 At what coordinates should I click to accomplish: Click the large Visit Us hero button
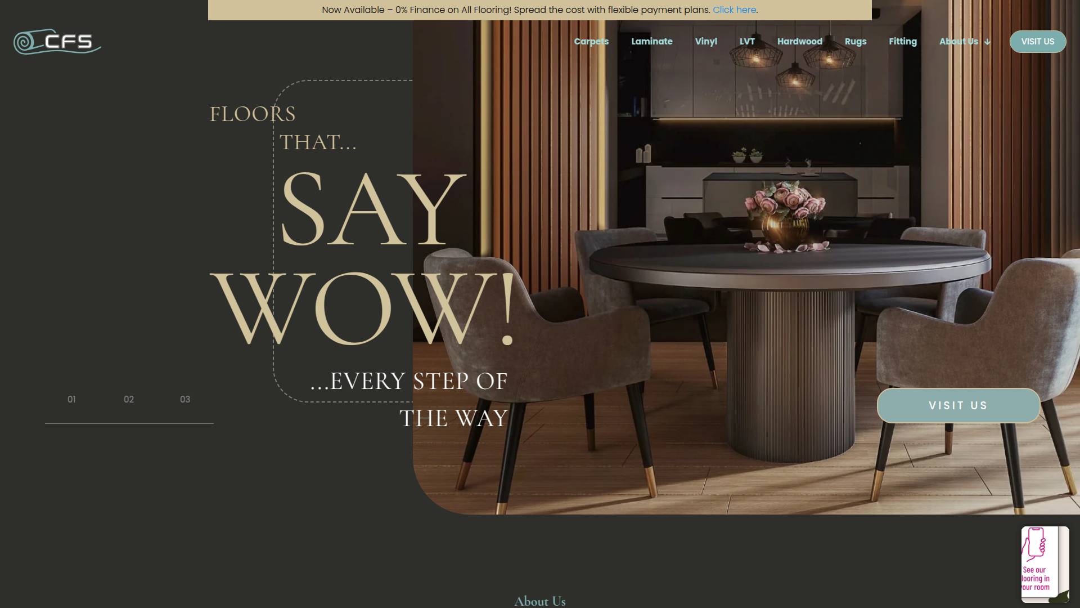coord(958,405)
